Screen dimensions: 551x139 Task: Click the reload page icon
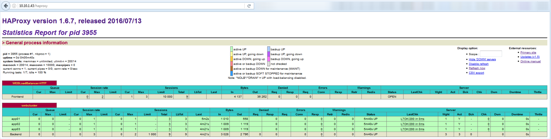point(249,6)
